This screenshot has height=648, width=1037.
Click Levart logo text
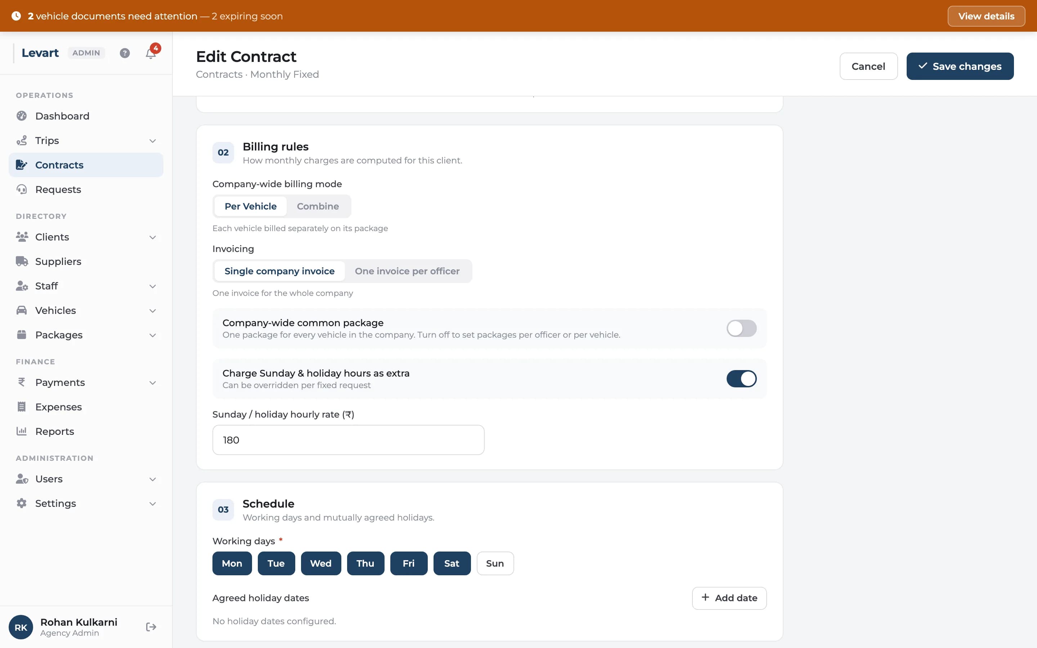(x=40, y=53)
